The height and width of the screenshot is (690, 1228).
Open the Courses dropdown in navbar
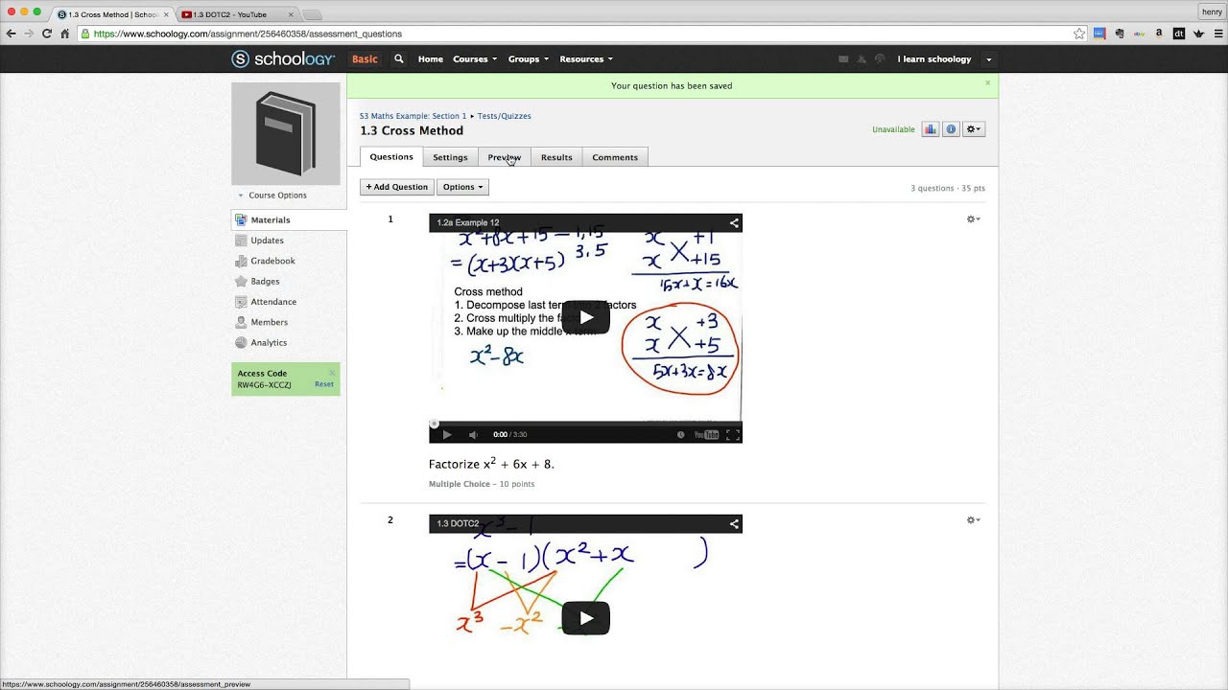point(475,59)
